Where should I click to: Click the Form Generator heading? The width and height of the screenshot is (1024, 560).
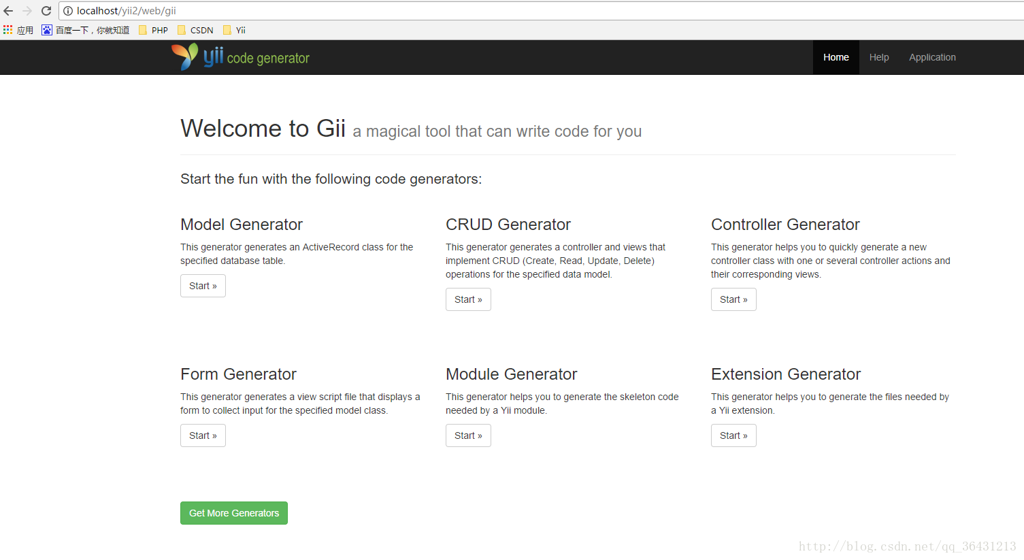[238, 374]
